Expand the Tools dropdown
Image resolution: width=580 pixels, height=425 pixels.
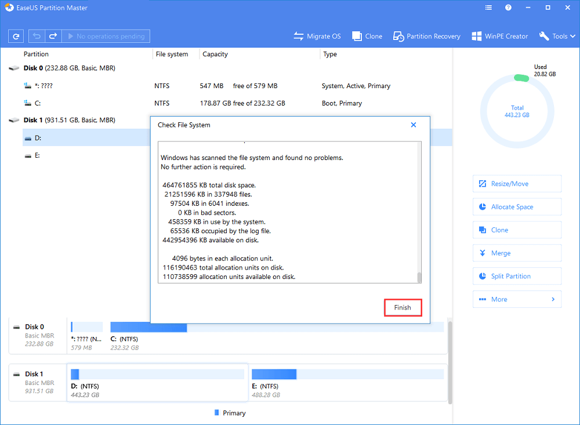[557, 37]
